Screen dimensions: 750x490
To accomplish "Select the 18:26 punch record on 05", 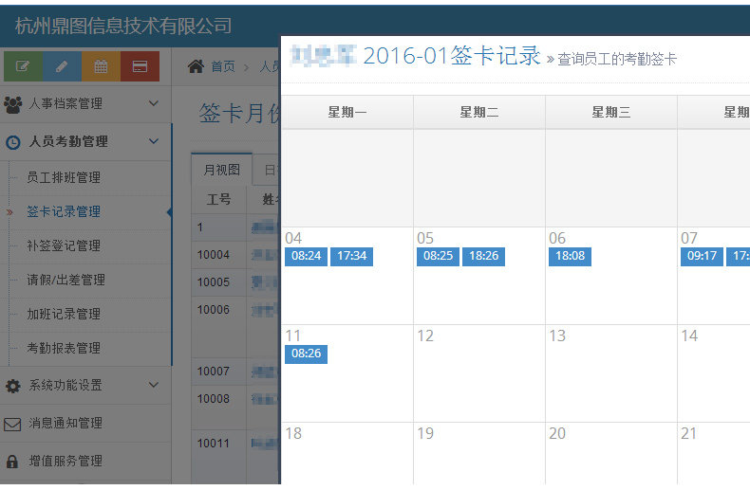I will pos(483,256).
